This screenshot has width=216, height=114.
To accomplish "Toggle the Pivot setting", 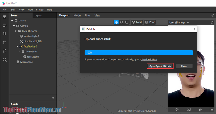I will 150,22.
